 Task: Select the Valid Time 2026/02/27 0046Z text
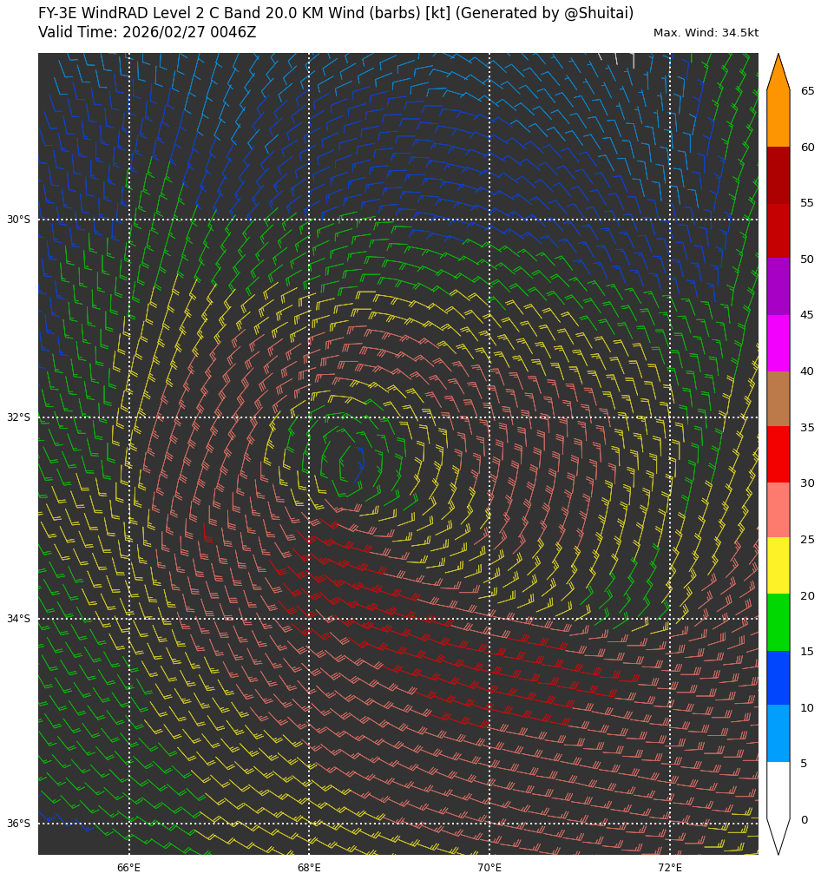147,33
